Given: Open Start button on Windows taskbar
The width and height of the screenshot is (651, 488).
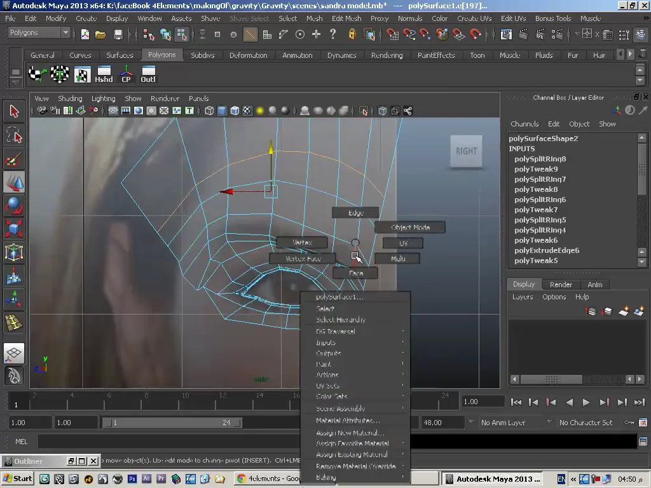Looking at the screenshot, I should pyautogui.click(x=17, y=478).
